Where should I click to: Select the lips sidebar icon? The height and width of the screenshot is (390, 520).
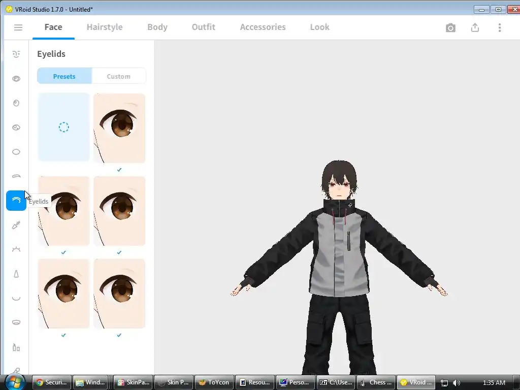[16, 322]
